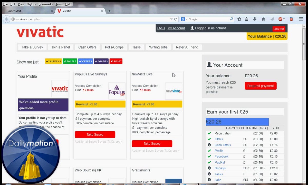Reload the page with the refresh icon

(x=176, y=19)
